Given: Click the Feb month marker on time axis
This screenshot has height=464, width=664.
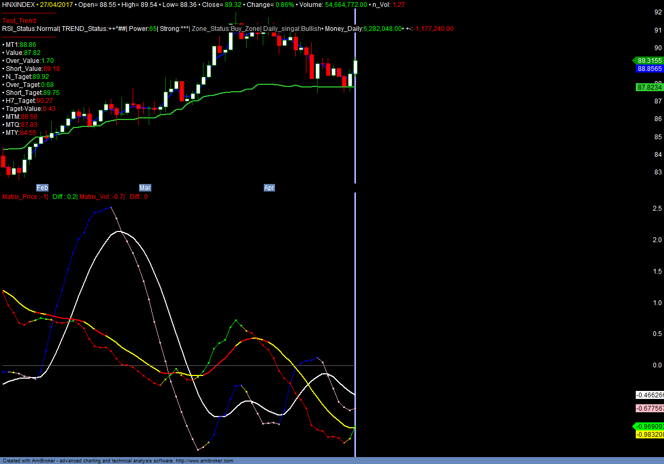Looking at the screenshot, I should point(42,188).
